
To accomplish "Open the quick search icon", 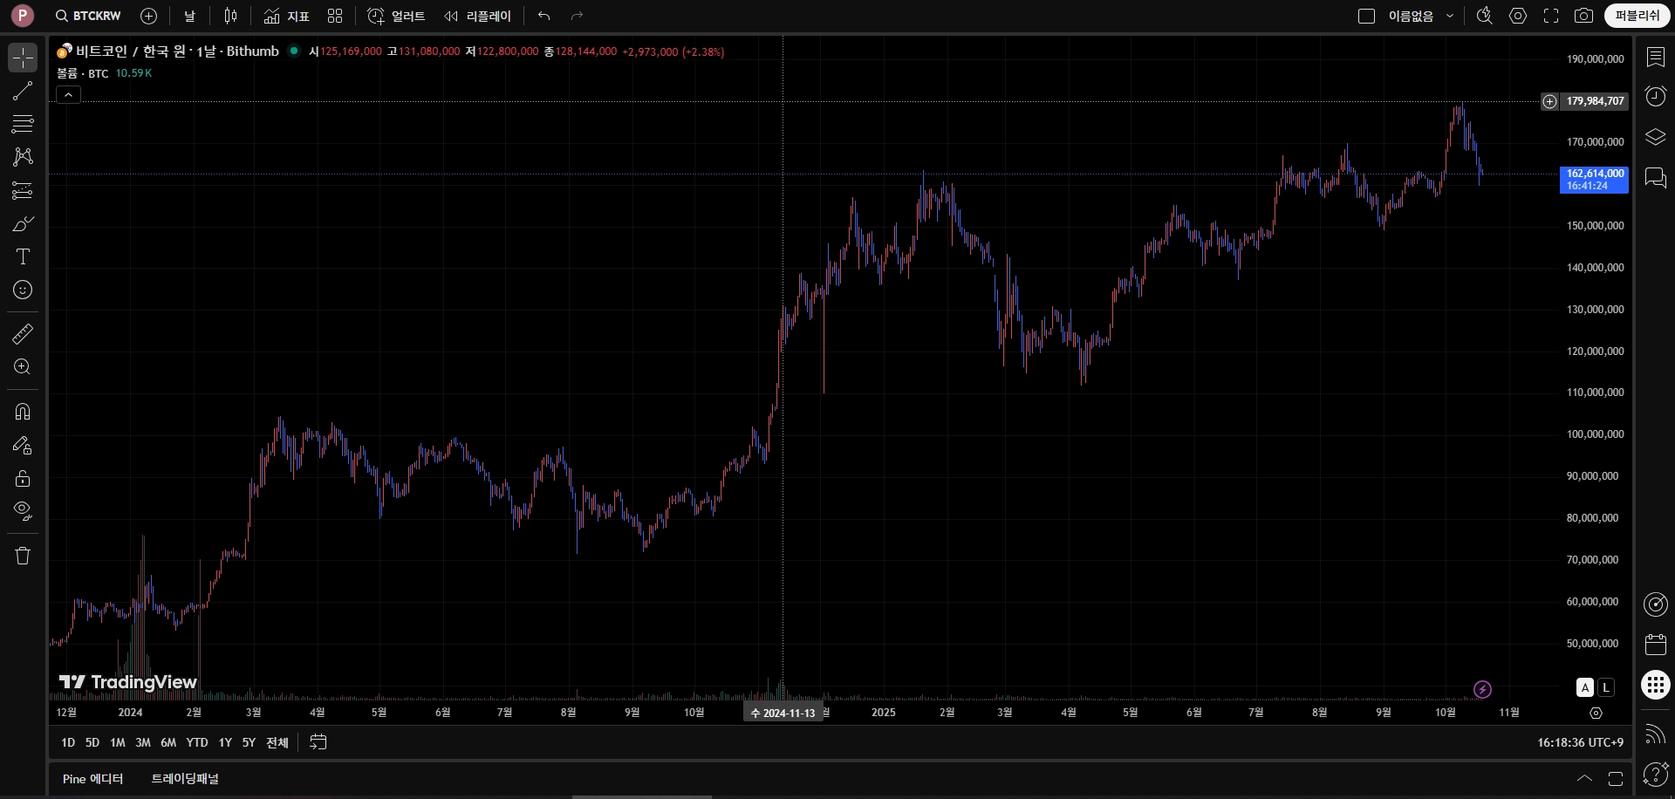I will 1484,16.
